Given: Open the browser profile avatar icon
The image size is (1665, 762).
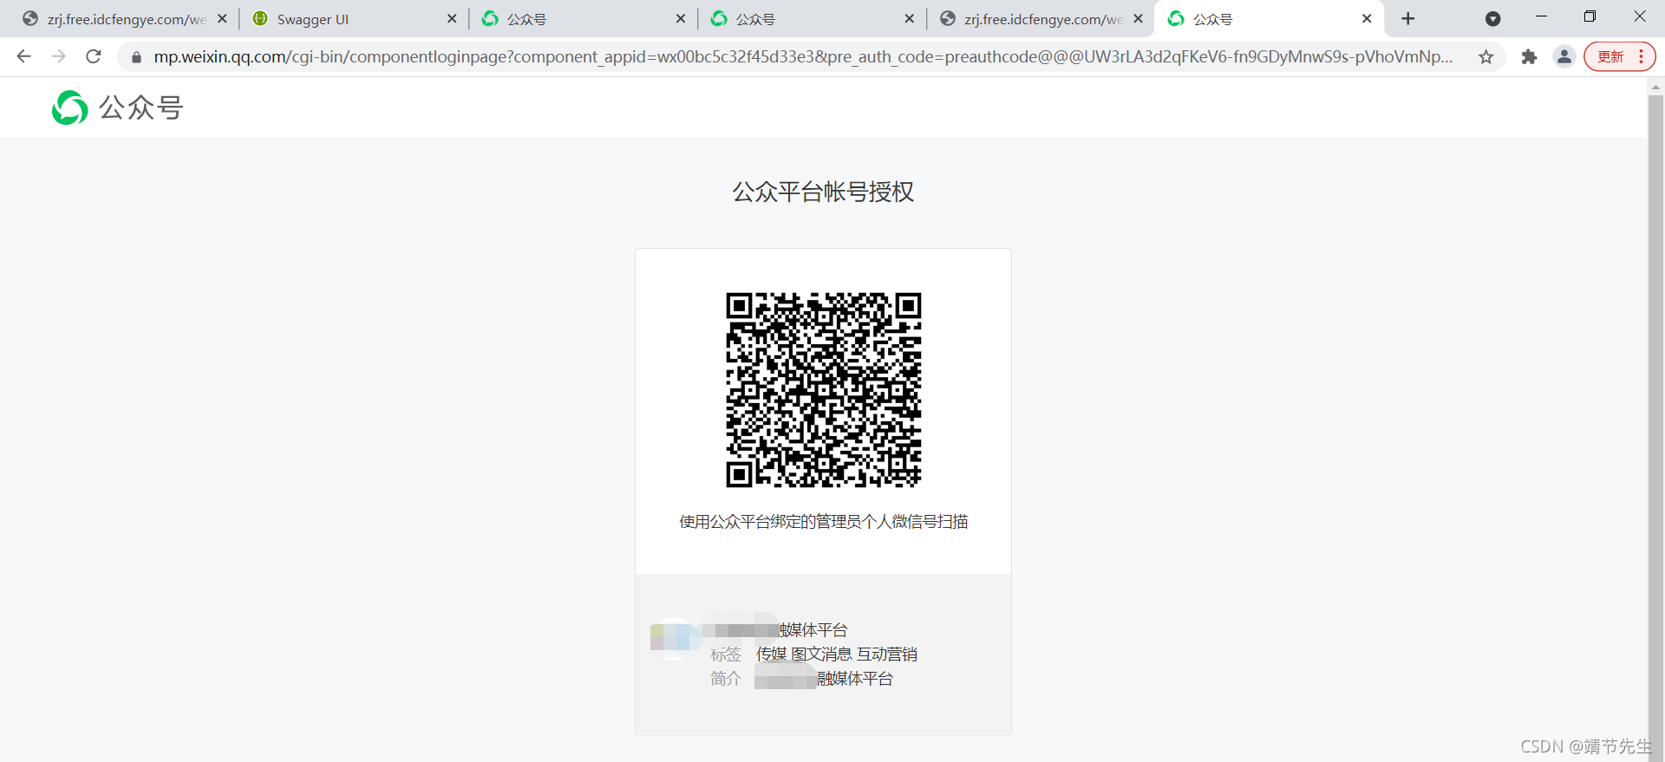Looking at the screenshot, I should tap(1564, 57).
